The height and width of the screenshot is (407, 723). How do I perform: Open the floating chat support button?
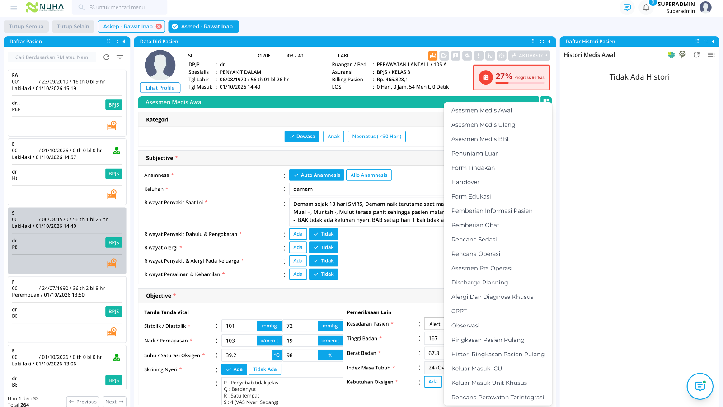[700, 386]
